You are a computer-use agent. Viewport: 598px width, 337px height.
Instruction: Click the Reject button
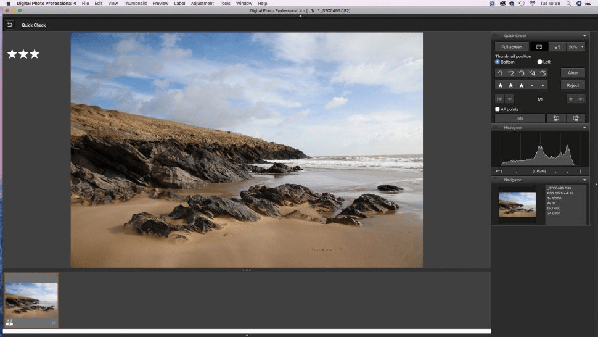573,86
